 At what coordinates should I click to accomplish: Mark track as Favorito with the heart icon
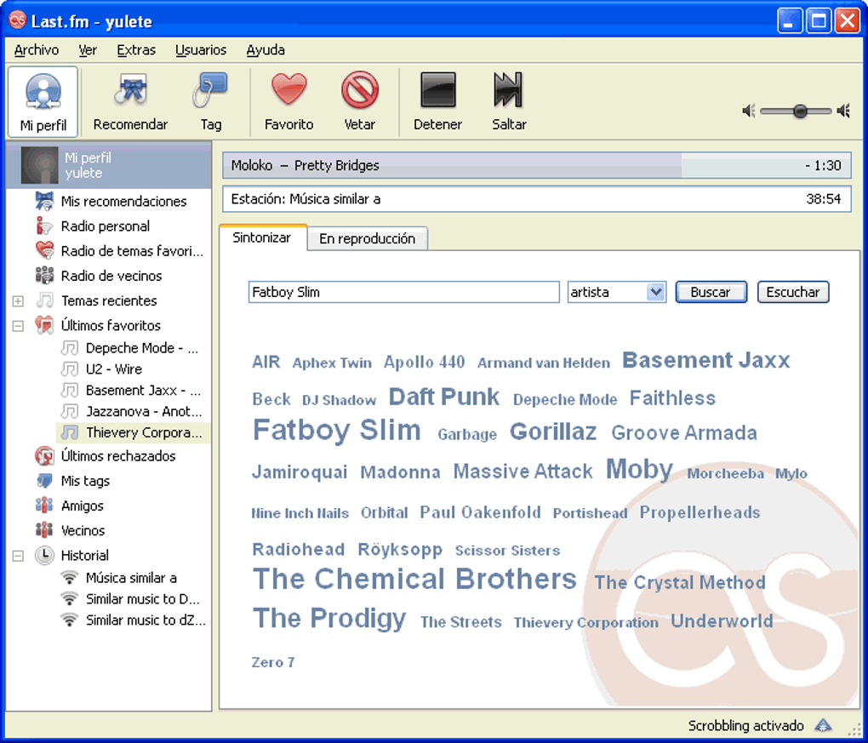pos(288,102)
